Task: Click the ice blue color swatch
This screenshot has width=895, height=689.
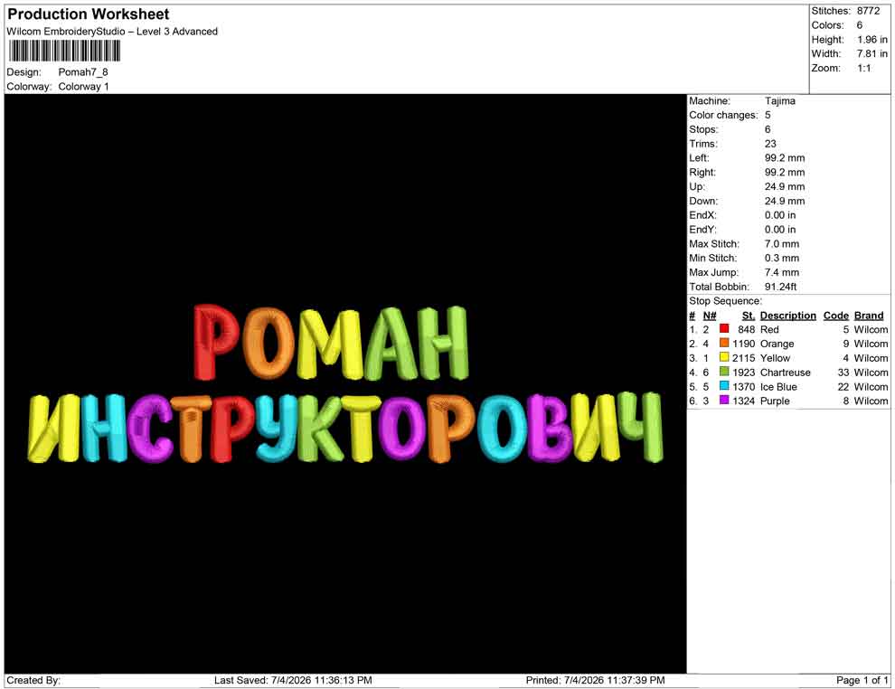Action: 724,386
